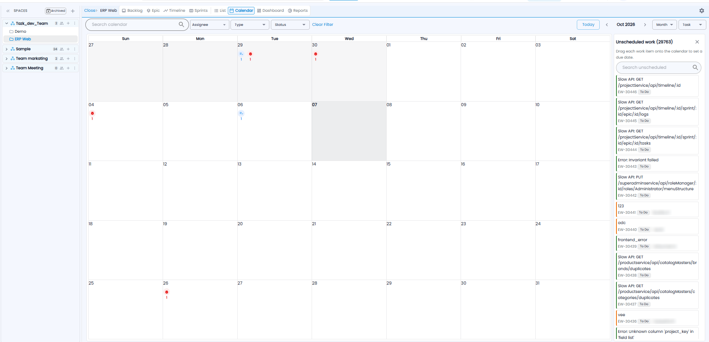Open the Type filter dropdown
The image size is (709, 342).
(250, 25)
